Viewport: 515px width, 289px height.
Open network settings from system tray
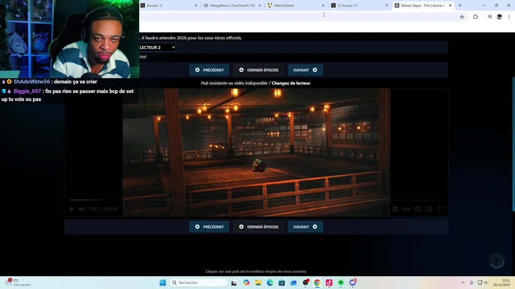[480, 283]
